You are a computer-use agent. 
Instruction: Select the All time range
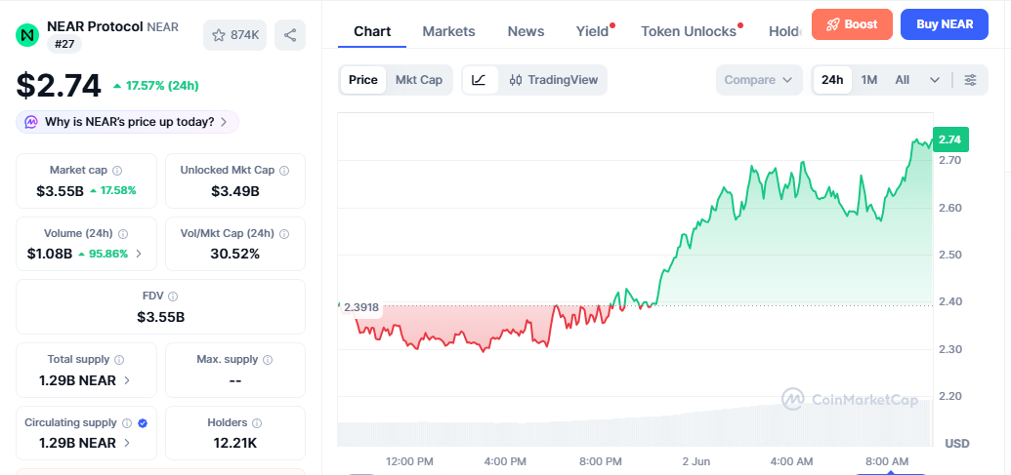click(902, 80)
